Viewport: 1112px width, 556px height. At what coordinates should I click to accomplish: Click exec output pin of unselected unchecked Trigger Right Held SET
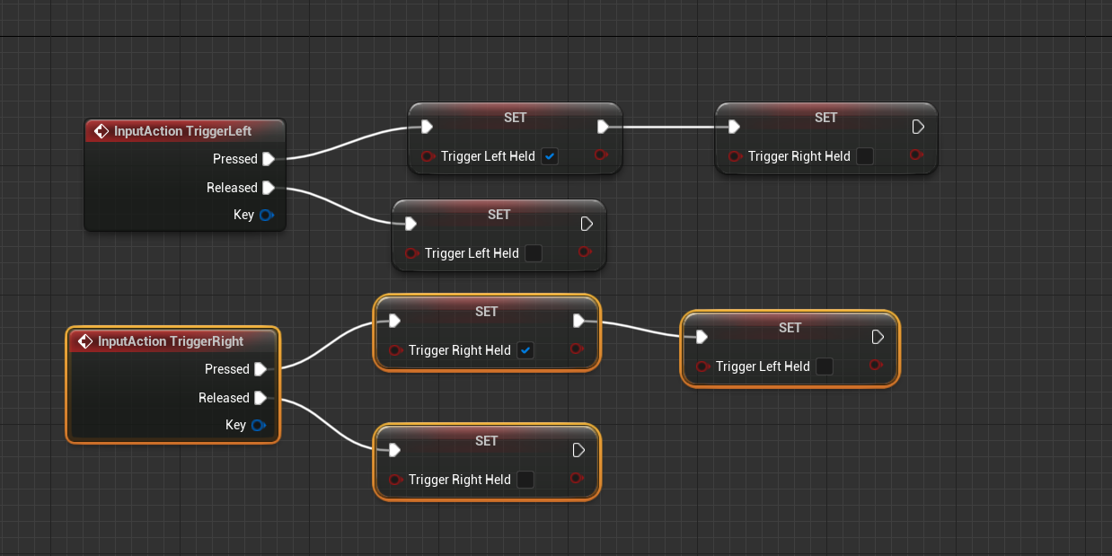click(918, 127)
